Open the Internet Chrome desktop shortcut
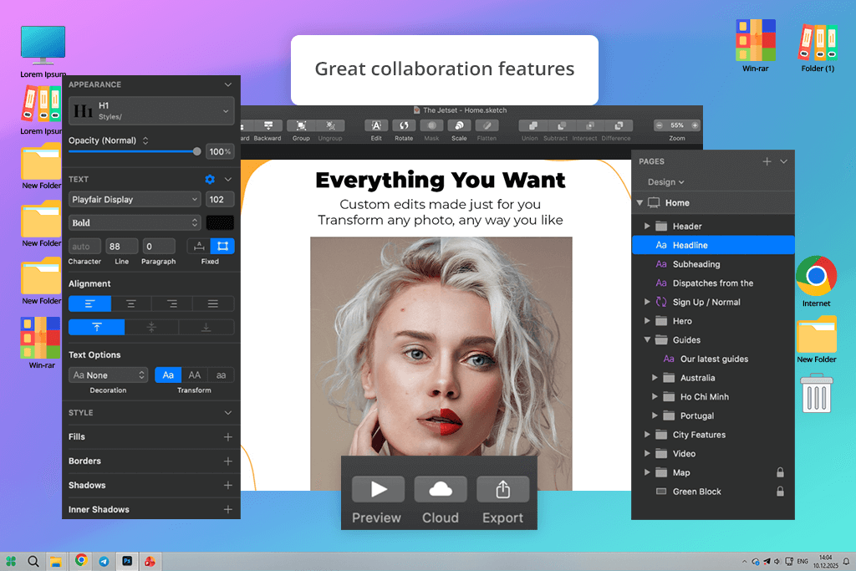 point(816,276)
